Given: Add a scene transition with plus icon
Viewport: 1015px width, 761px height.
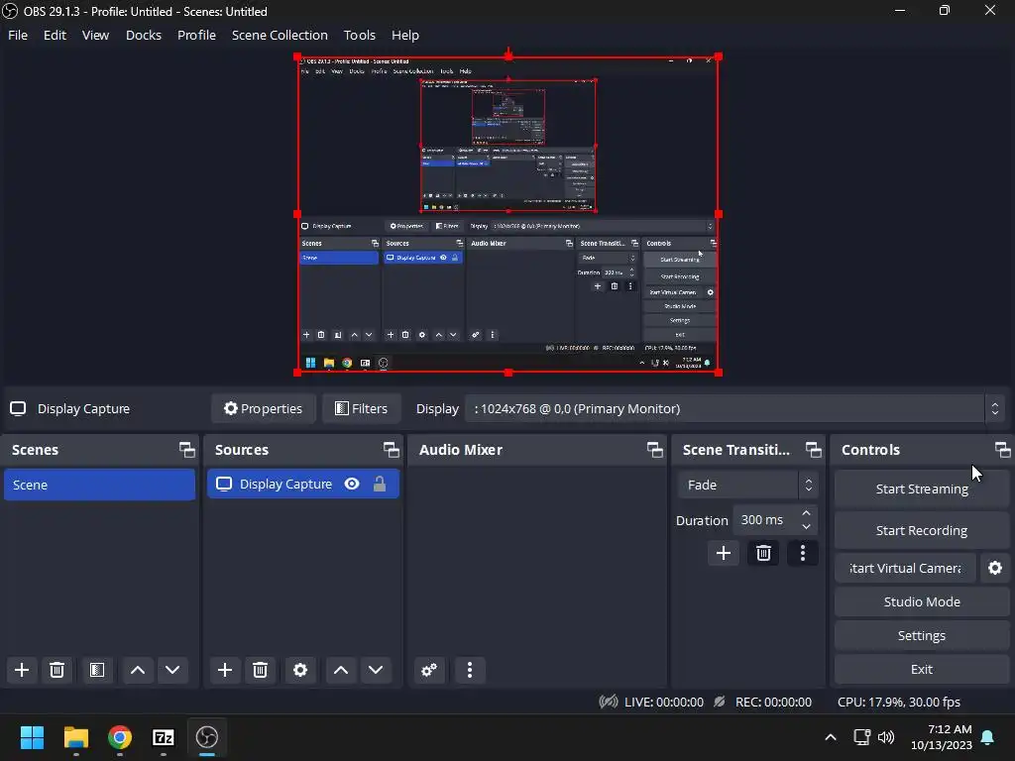Looking at the screenshot, I should point(723,553).
